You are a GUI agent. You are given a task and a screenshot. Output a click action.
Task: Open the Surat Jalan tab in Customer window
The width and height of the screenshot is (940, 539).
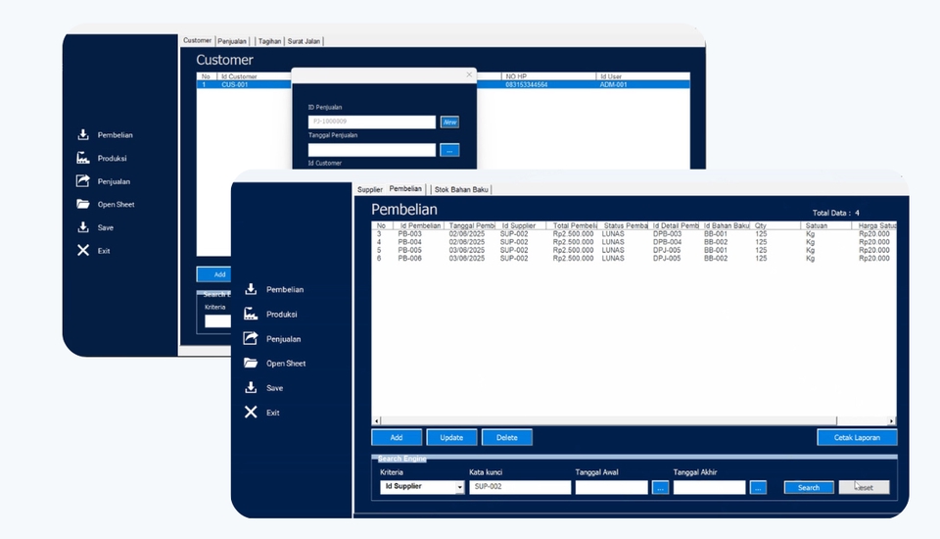coord(305,41)
